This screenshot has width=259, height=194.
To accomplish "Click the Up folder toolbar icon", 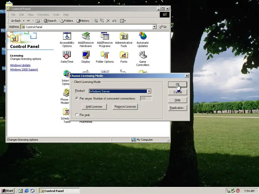I will (38, 21).
